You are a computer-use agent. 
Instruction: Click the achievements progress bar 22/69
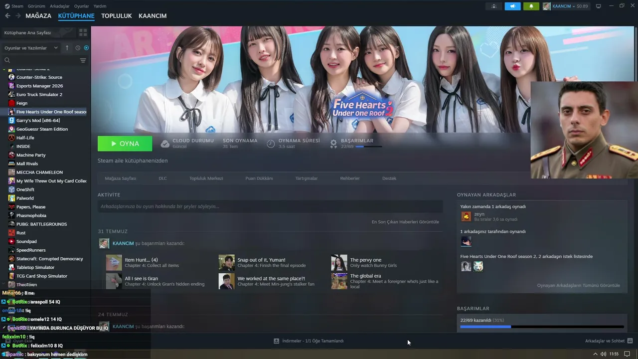pos(542,327)
